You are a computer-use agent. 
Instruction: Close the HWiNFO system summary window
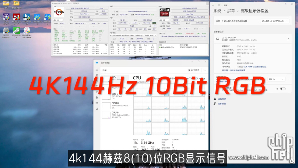208,3
